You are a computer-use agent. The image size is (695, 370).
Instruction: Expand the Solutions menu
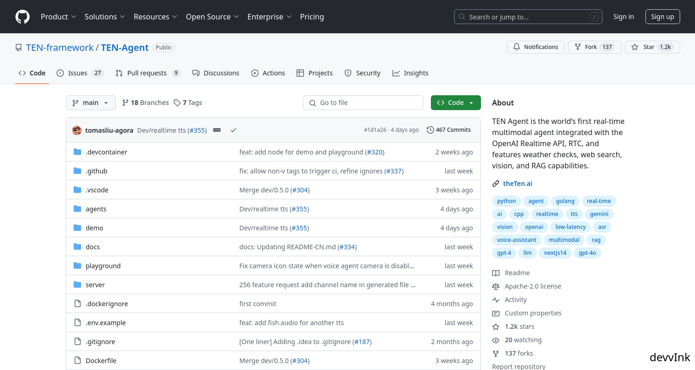[105, 17]
